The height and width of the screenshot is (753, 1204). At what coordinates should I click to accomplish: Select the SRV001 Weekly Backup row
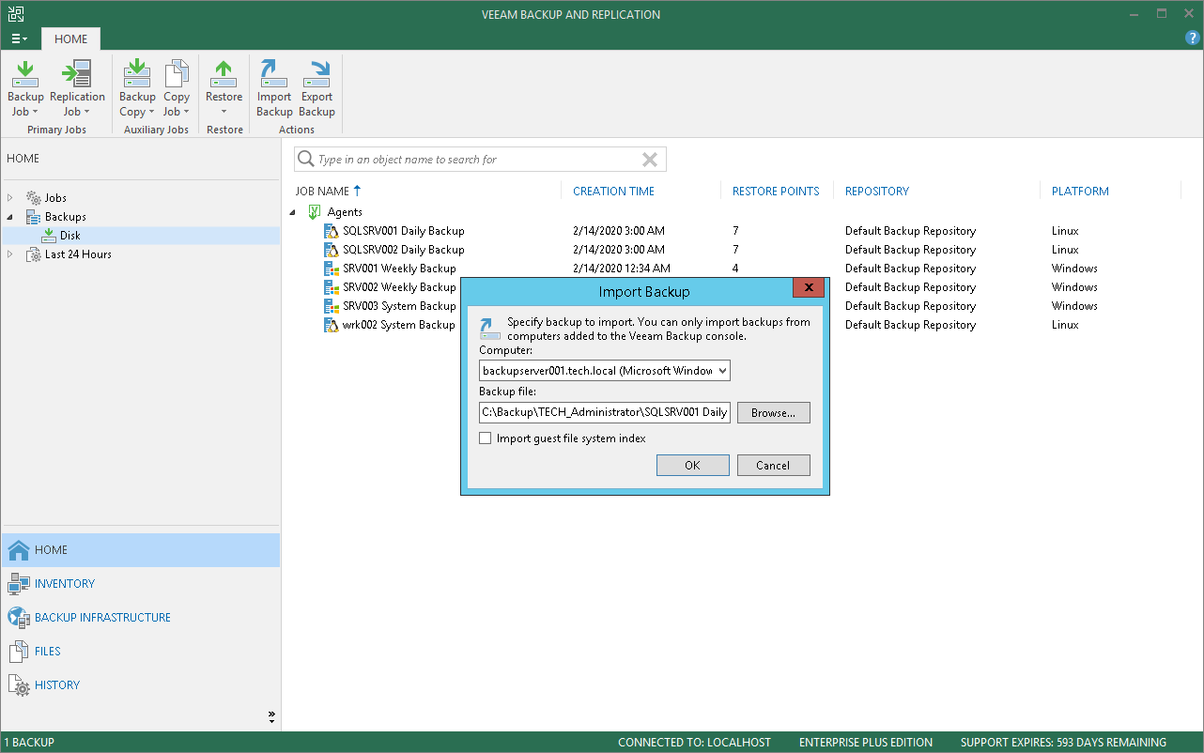tap(733, 269)
